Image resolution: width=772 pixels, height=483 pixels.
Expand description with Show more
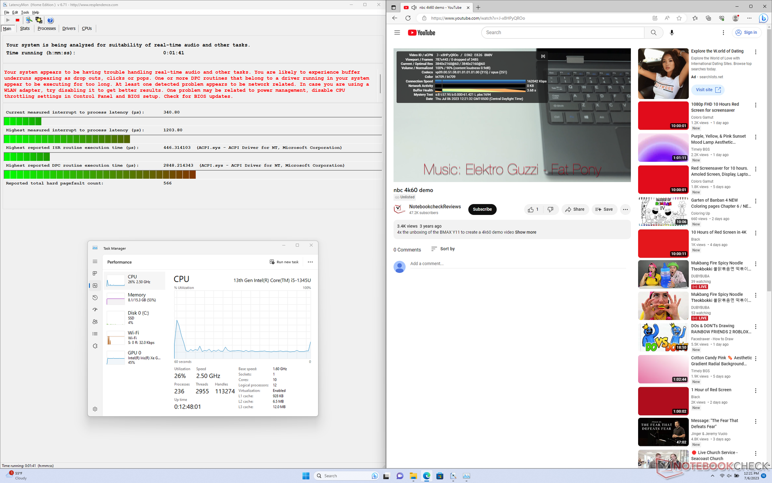tap(525, 232)
